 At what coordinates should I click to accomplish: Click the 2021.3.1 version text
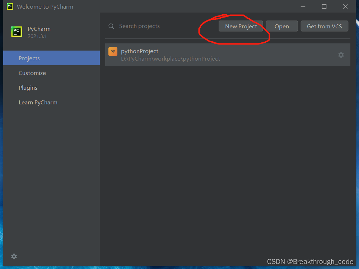click(37, 36)
